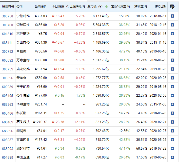Open stock symbol 601698 link
Viewport: 179px width, 162px height.
(8, 157)
